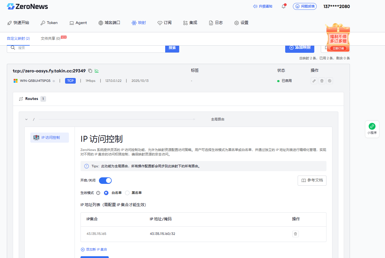Screen dimensions: 385x258
Task: Select the 黑名单 blacklist mode
Action: coord(127,193)
